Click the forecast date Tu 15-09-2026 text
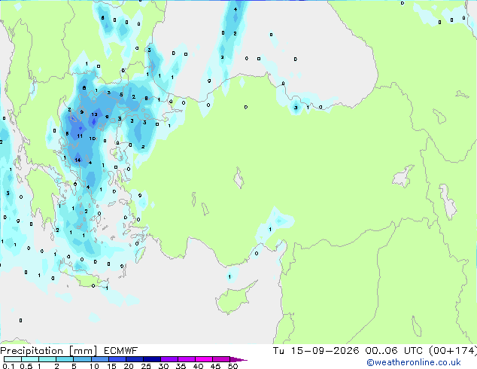The image size is (477, 369). [316, 351]
